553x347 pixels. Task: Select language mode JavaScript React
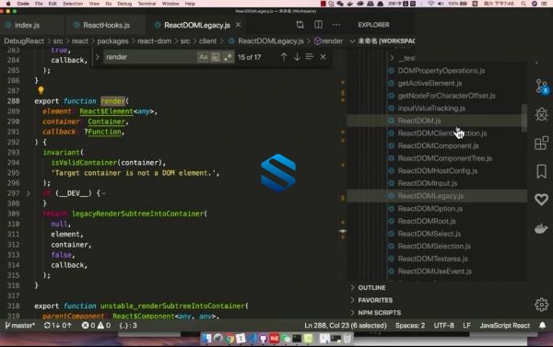[505, 326]
